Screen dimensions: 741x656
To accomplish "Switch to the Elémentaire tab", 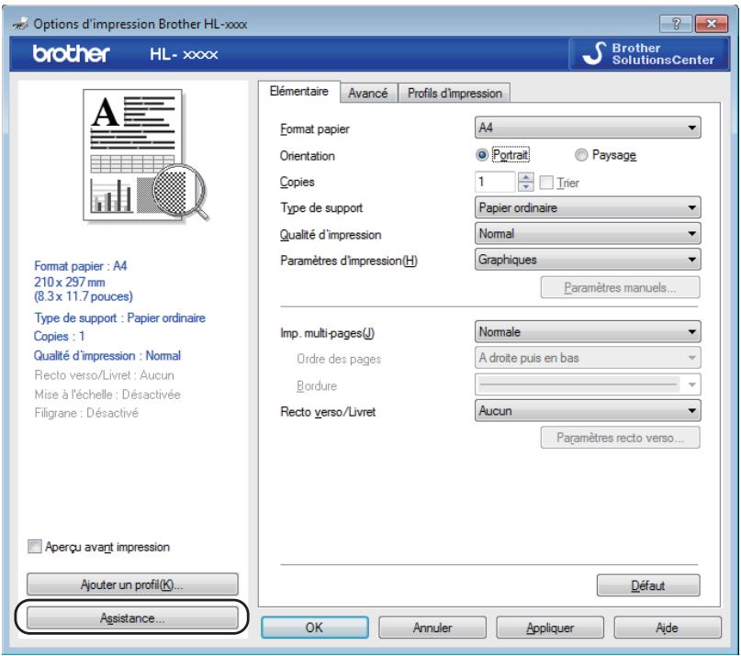I will [x=299, y=91].
